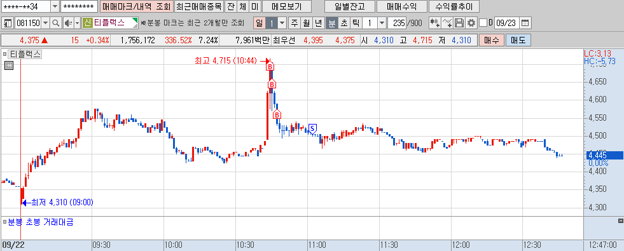Select the 잔 filter button
This screenshot has height=251, width=624.
coord(231,6)
